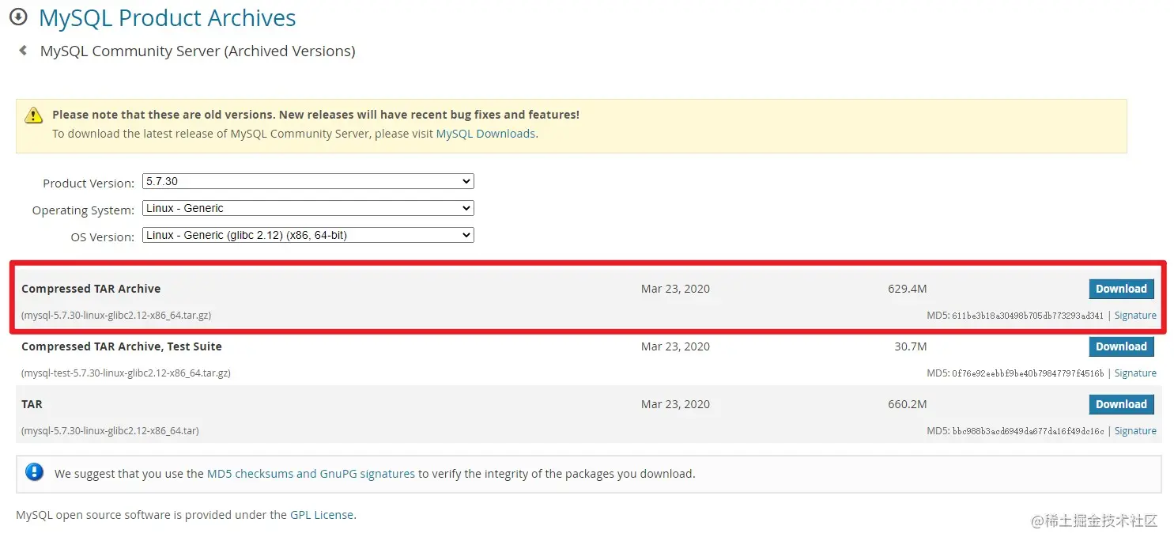
Task: Click the Compressed TAR Archive title text
Action: click(91, 289)
